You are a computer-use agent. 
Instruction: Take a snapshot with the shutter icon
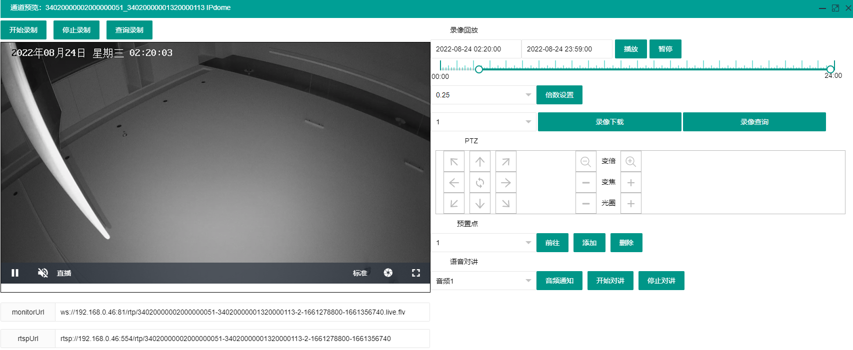[388, 273]
